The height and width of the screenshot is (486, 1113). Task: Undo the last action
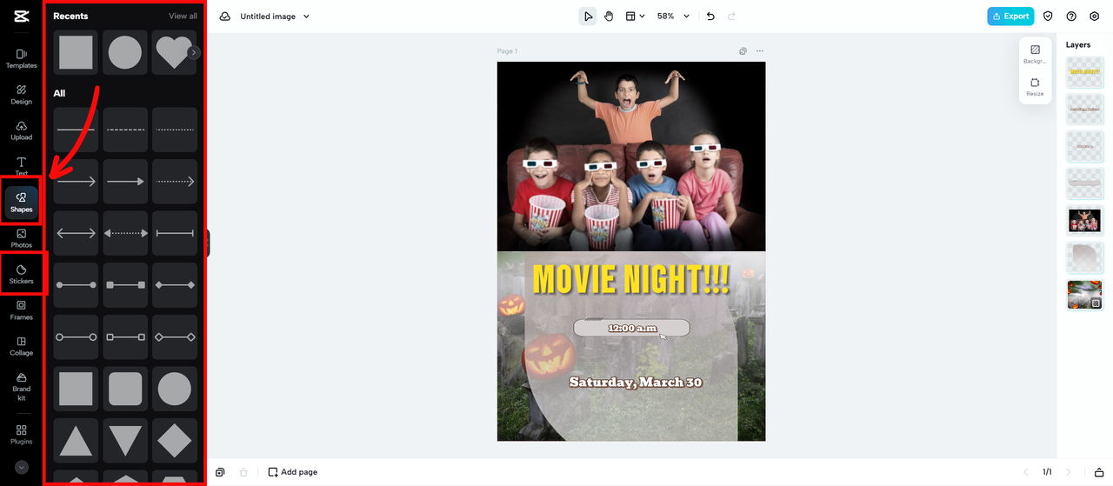[710, 16]
